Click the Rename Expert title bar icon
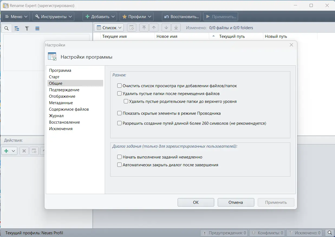Screen dimensions: 335x237 pos(5,5)
